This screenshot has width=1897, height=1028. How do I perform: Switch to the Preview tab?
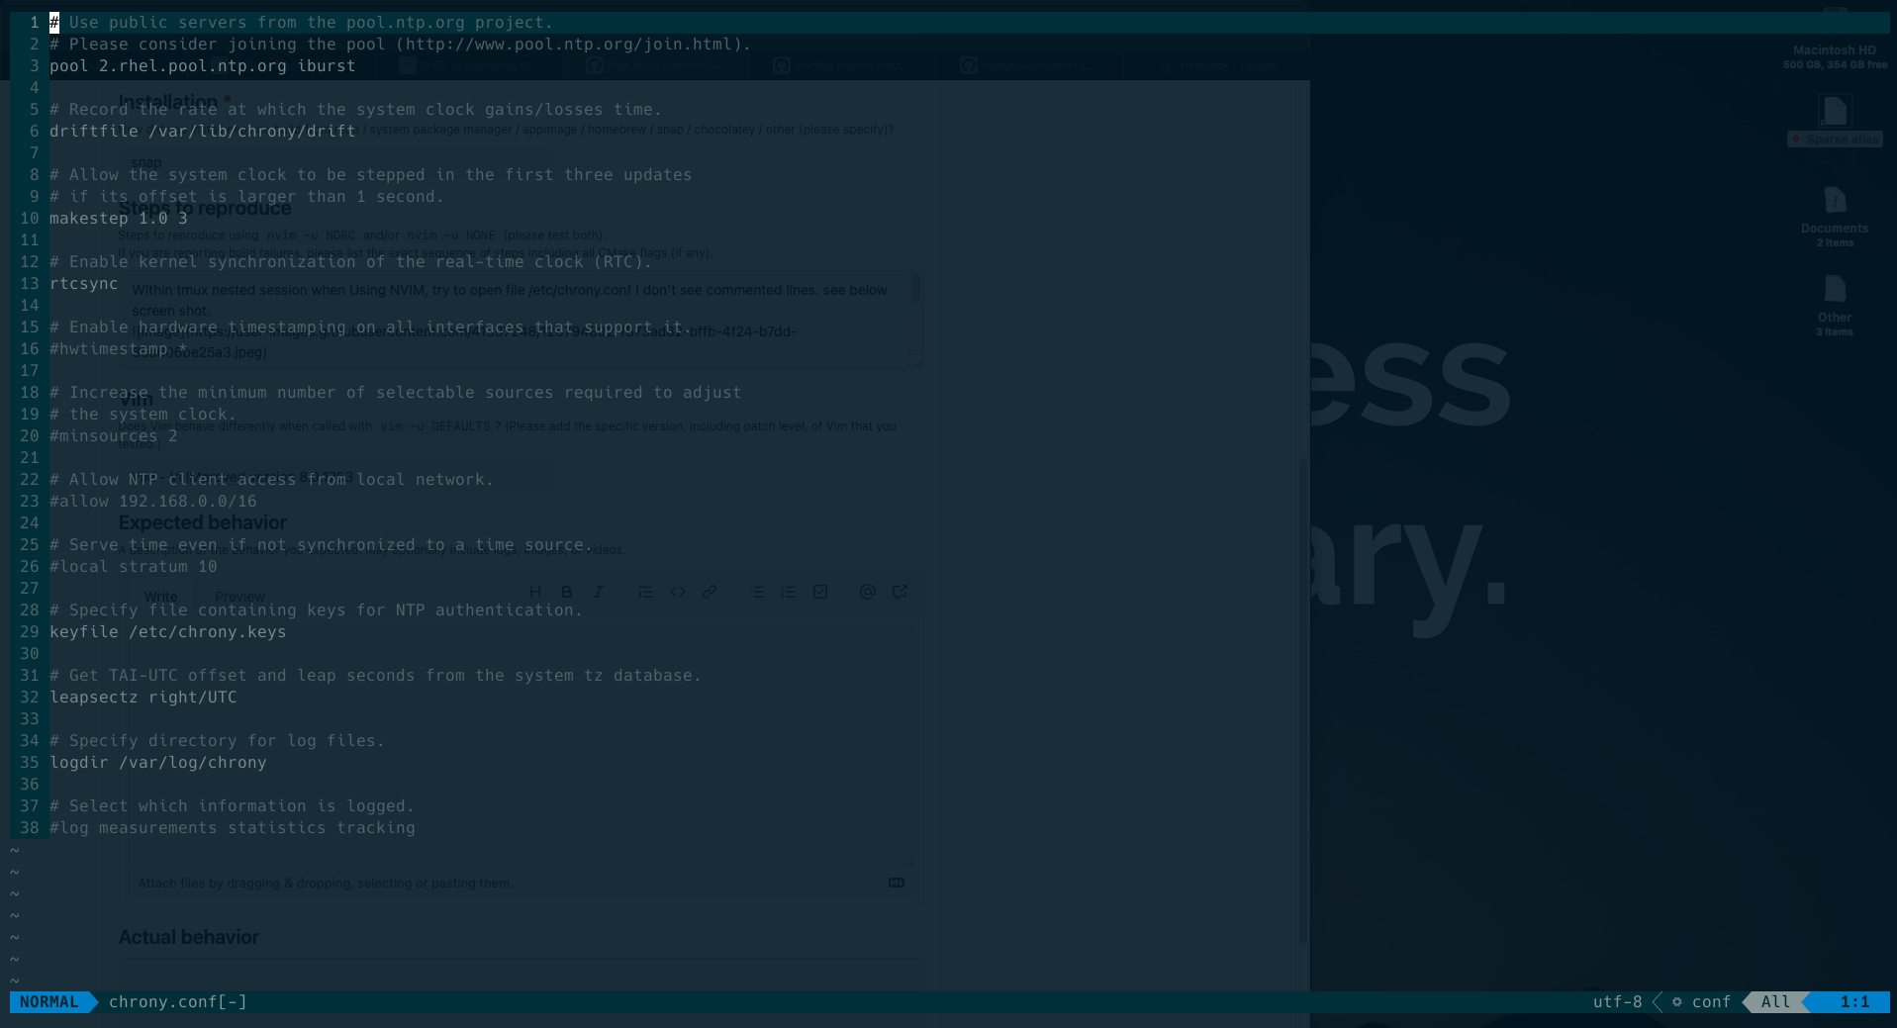coord(239,597)
